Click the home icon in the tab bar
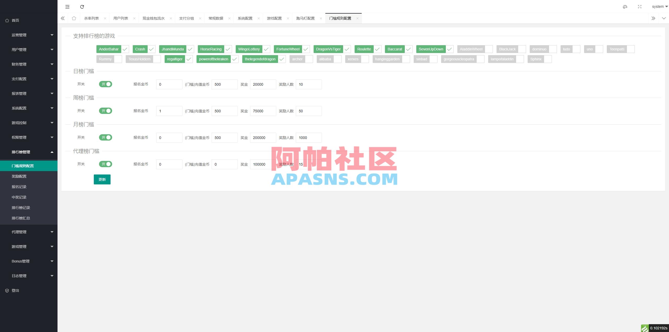 74,18
